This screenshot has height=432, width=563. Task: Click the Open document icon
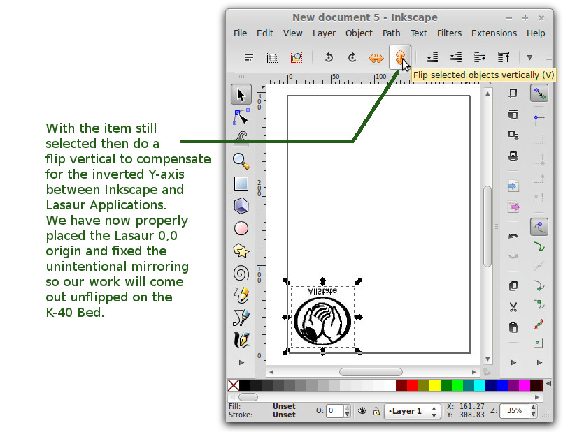tap(513, 114)
